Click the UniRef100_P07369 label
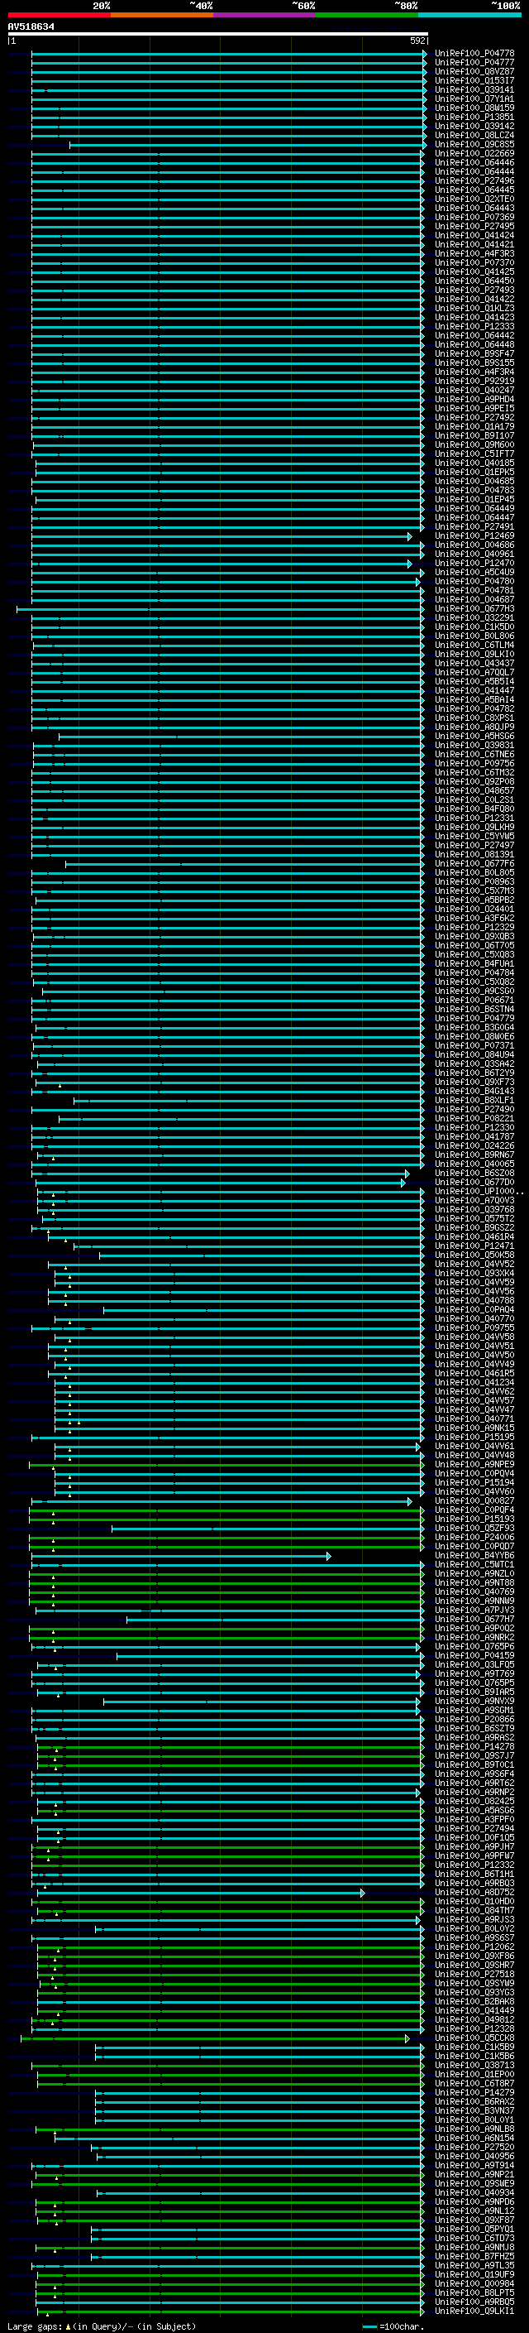The height and width of the screenshot is (2333, 529). click(x=474, y=218)
